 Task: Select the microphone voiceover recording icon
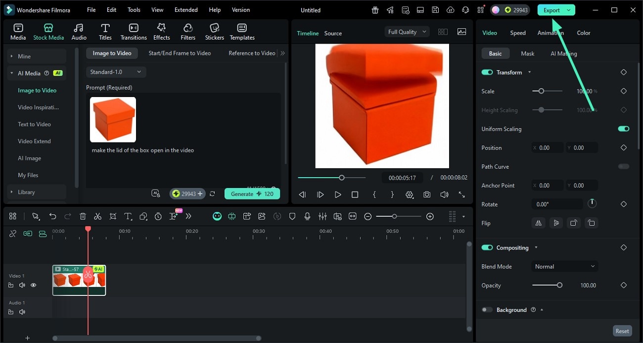click(308, 216)
